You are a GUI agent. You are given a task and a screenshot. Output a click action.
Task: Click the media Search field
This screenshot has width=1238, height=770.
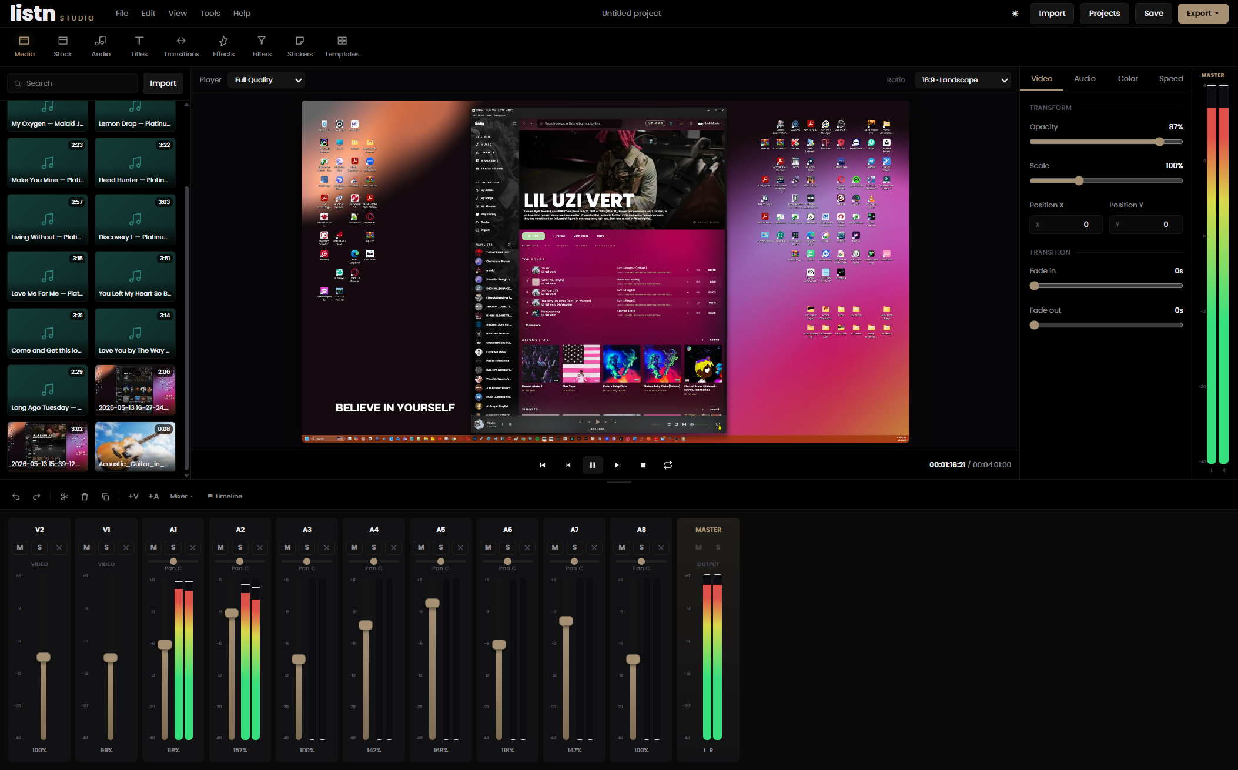72,83
